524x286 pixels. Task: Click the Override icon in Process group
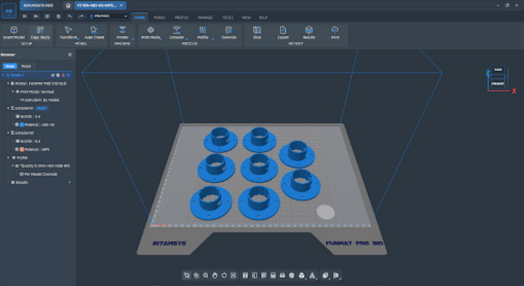click(229, 31)
